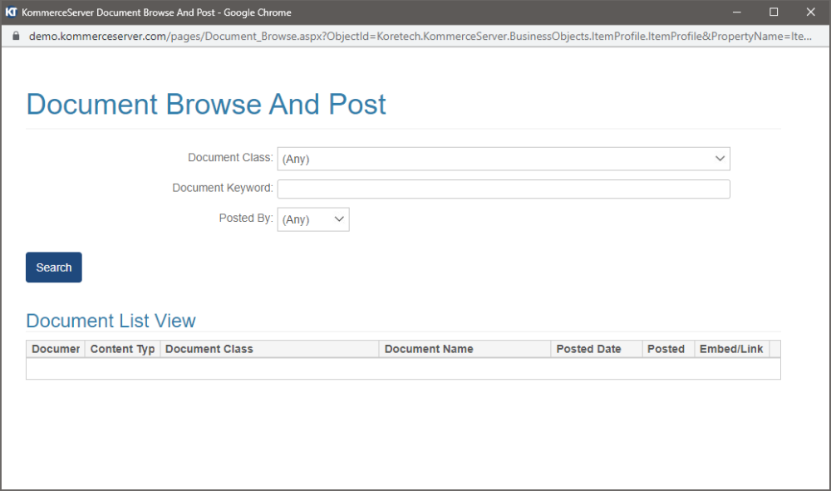Minimize the Chrome popup window
Image resolution: width=831 pixels, height=491 pixels.
pos(736,12)
